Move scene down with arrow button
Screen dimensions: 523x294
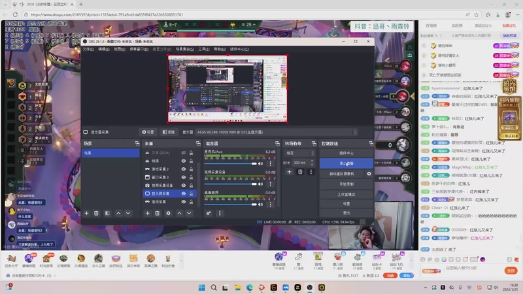tap(128, 214)
